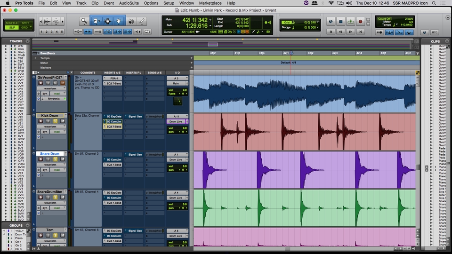
Task: Select the Zoomer magnifying glass tool
Action: (x=84, y=21)
